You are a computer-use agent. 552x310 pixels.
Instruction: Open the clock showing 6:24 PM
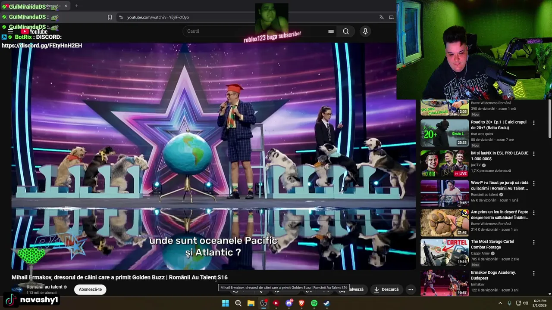coord(539,303)
